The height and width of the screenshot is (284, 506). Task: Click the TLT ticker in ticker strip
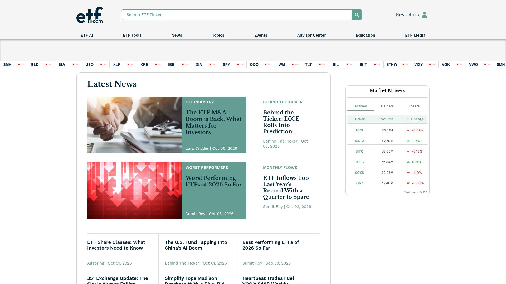click(x=308, y=65)
